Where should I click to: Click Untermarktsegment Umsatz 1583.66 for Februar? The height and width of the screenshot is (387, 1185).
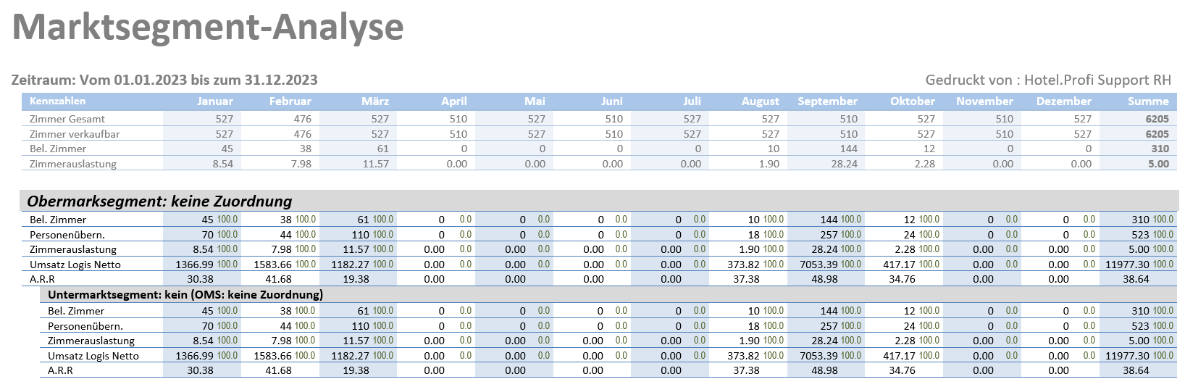[x=272, y=356]
